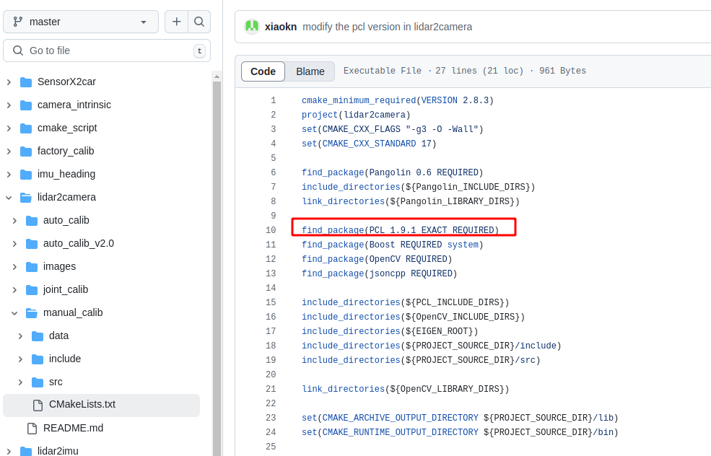Collapse the lidar2camera folder chevron

(9, 198)
